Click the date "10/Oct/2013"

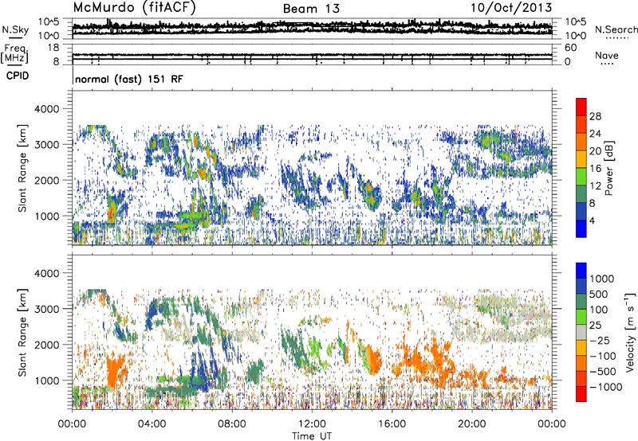pyautogui.click(x=511, y=8)
